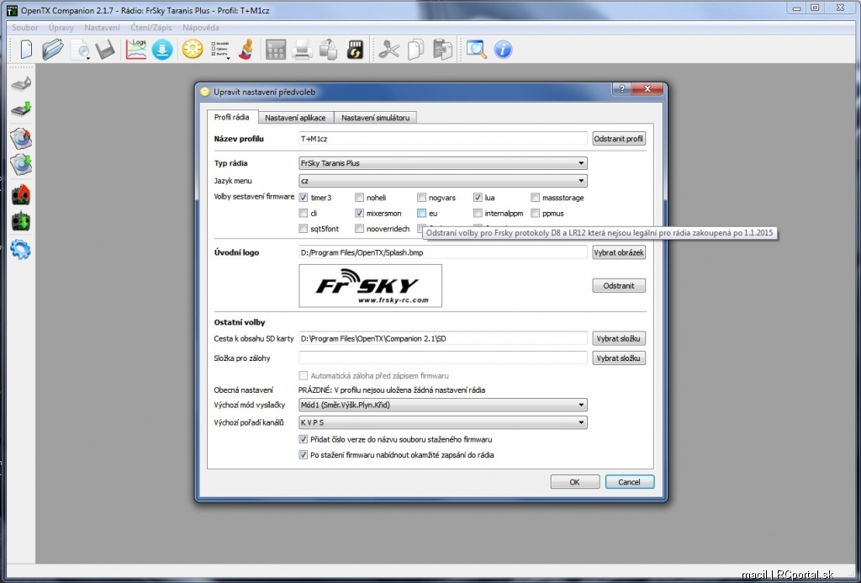Open the Výchozí mód vysílačky dropdown
The width and height of the screenshot is (861, 583).
442,405
